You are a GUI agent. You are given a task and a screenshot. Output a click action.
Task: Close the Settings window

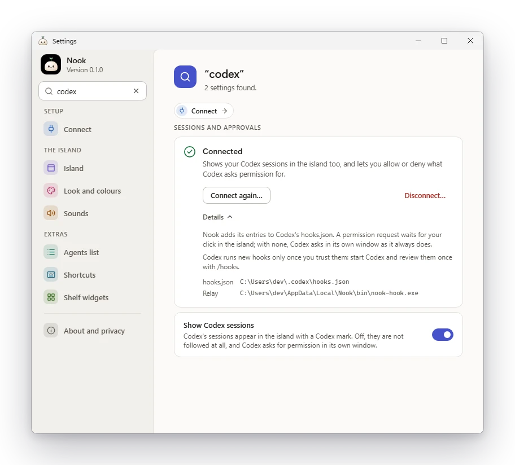tap(470, 41)
